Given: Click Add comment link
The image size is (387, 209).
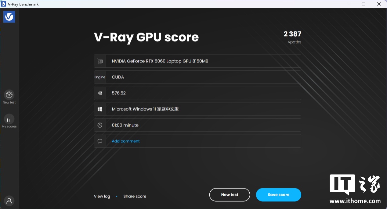Looking at the screenshot, I should tap(126, 141).
